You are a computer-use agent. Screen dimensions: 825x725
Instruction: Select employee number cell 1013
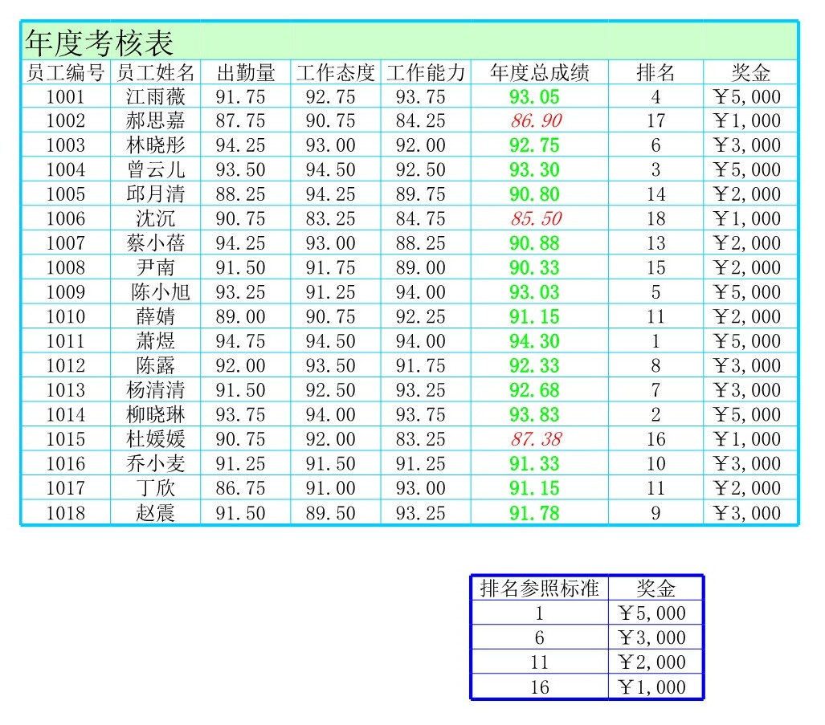pyautogui.click(x=65, y=390)
